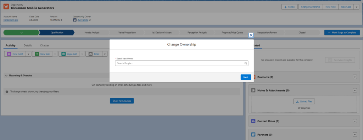
Task: Click the Notes & Attachments section icon
Action: click(253, 90)
